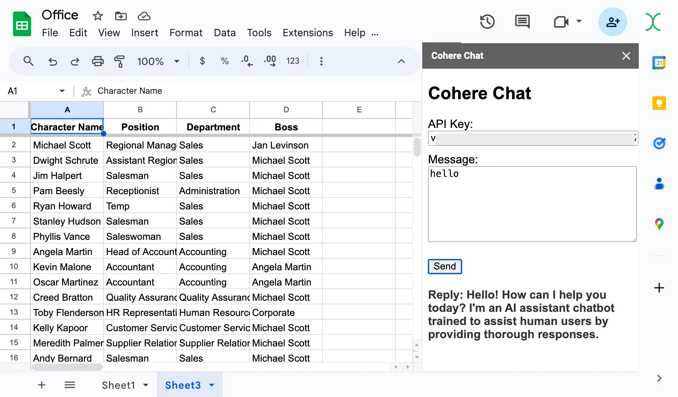Screen dimensions: 678x397
Task: Click the share button with person icon
Action: [612, 22]
